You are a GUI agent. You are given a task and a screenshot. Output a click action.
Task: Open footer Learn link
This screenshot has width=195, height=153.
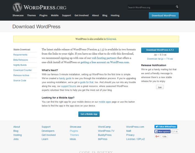(45, 139)
